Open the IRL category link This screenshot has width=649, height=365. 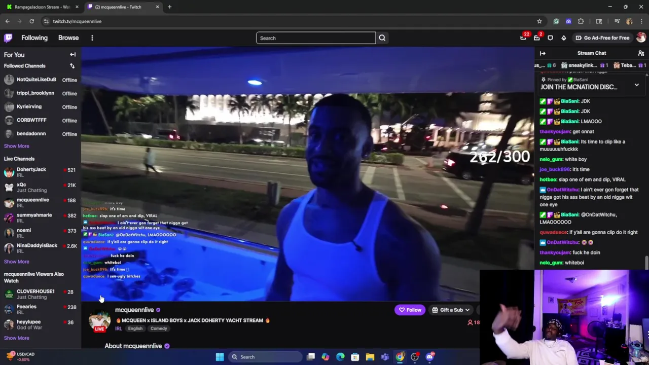tap(118, 328)
